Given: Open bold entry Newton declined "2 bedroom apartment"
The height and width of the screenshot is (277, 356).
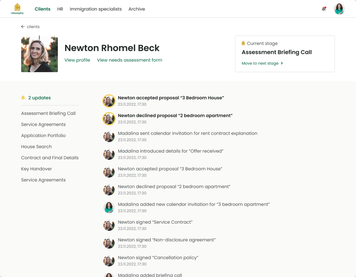Looking at the screenshot, I should (x=175, y=115).
